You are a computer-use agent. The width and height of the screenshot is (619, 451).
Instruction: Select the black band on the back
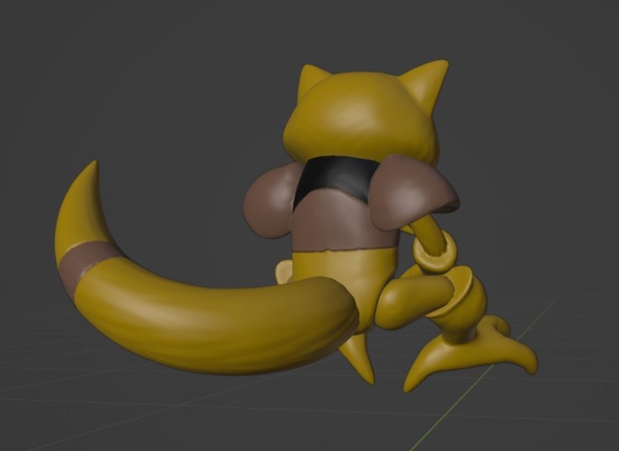(x=336, y=179)
